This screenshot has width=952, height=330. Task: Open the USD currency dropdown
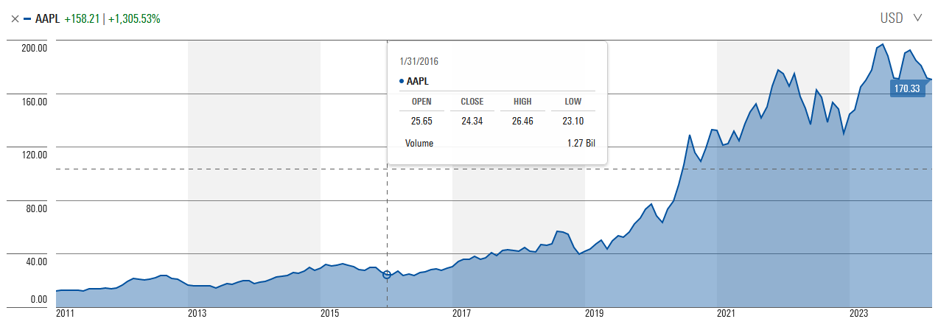(x=901, y=18)
